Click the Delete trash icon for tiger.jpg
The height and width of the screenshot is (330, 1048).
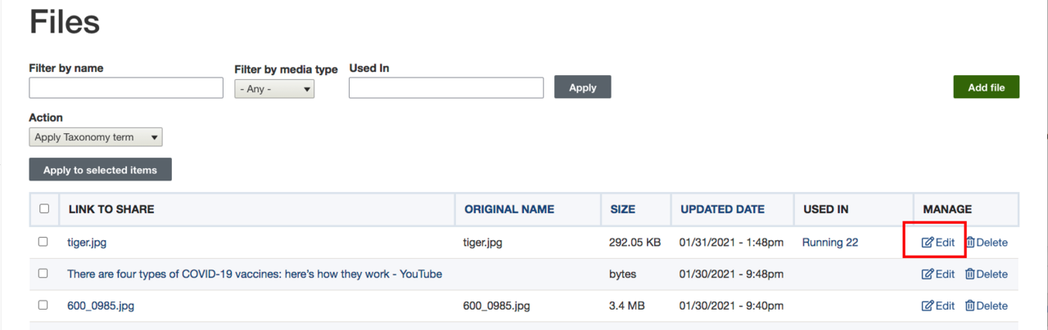point(970,243)
